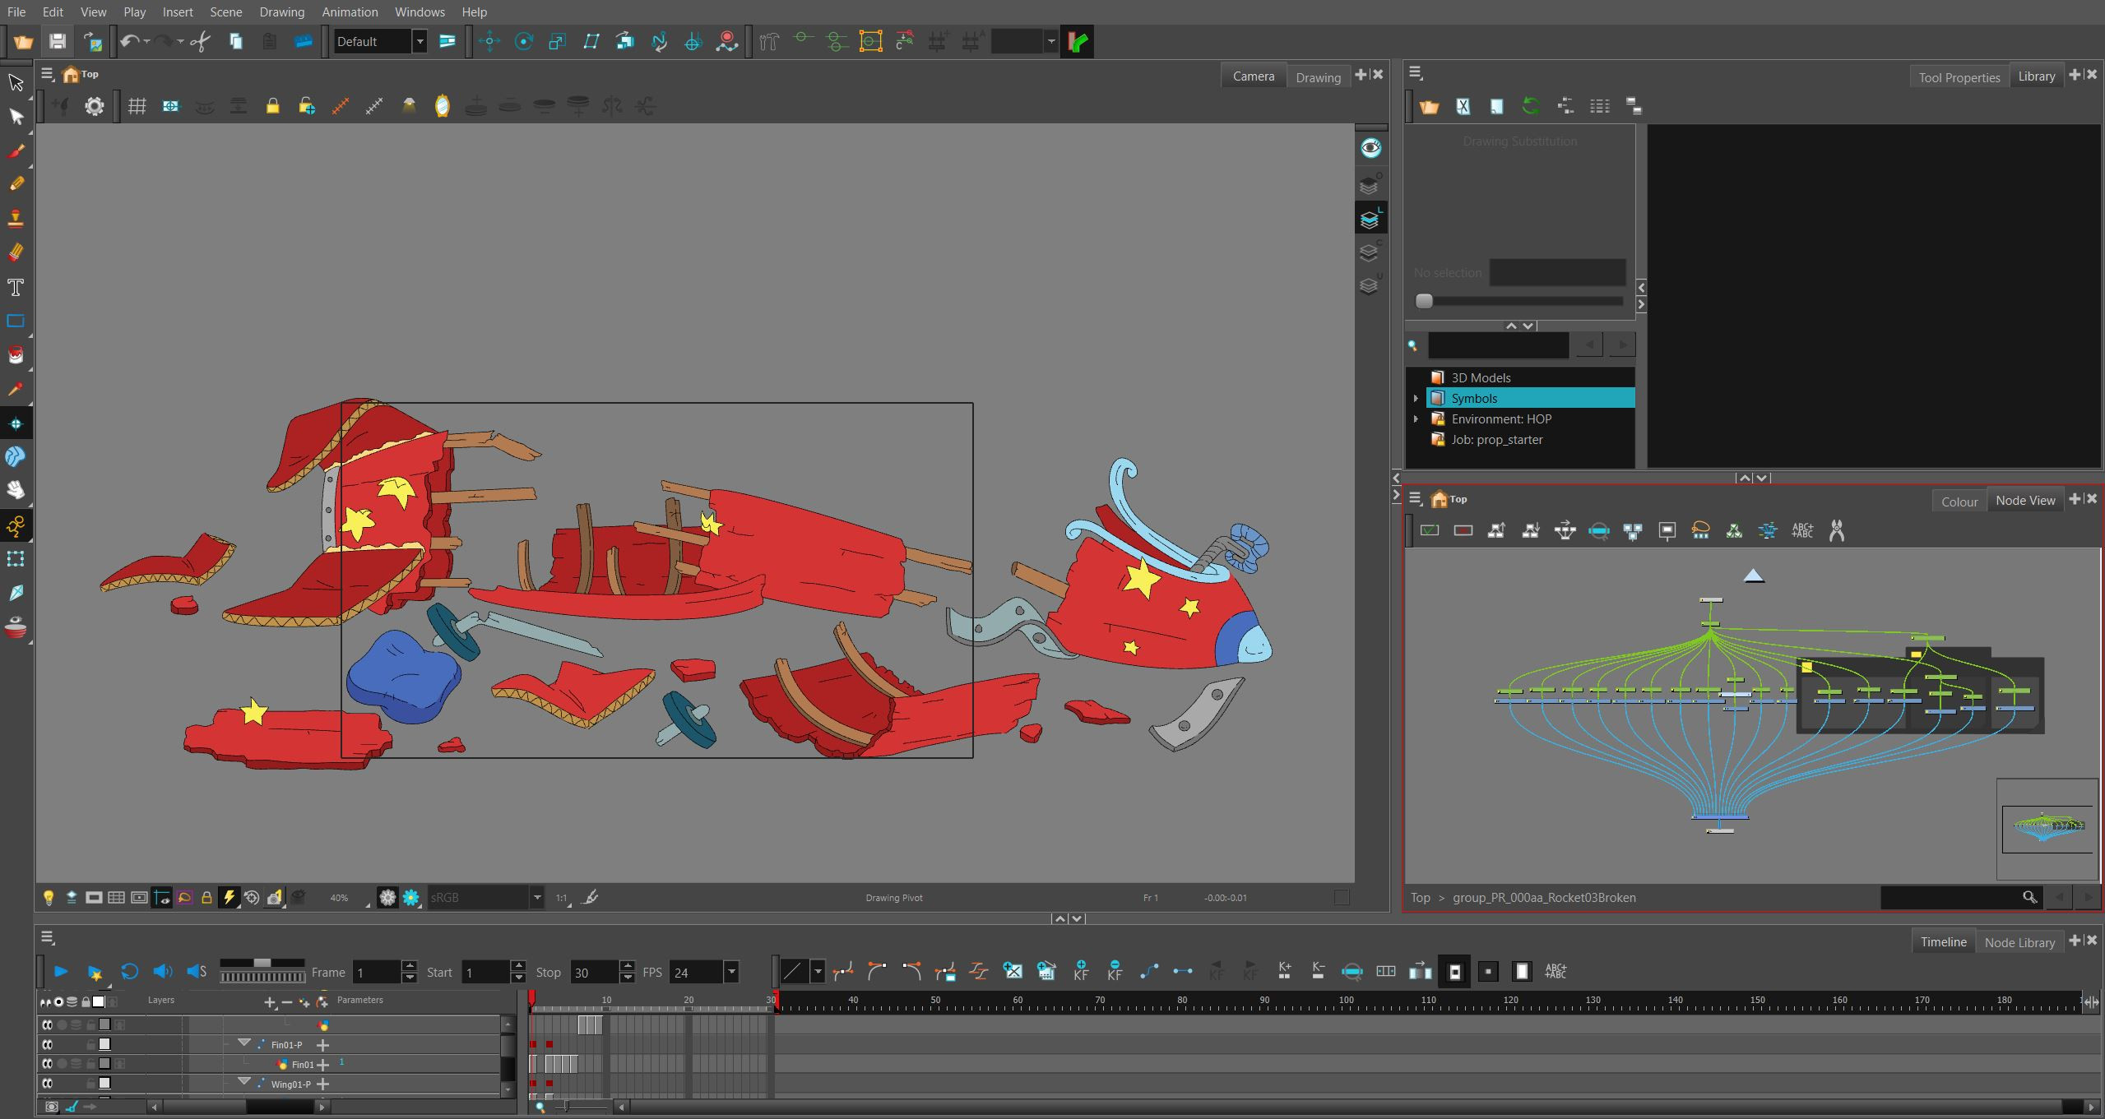Switch to the Colour tab
Viewport: 2105px width, 1119px height.
(1959, 502)
